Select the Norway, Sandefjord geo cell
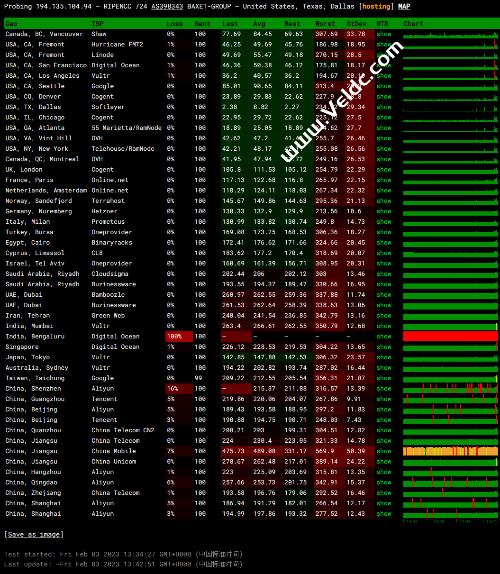 (38, 201)
